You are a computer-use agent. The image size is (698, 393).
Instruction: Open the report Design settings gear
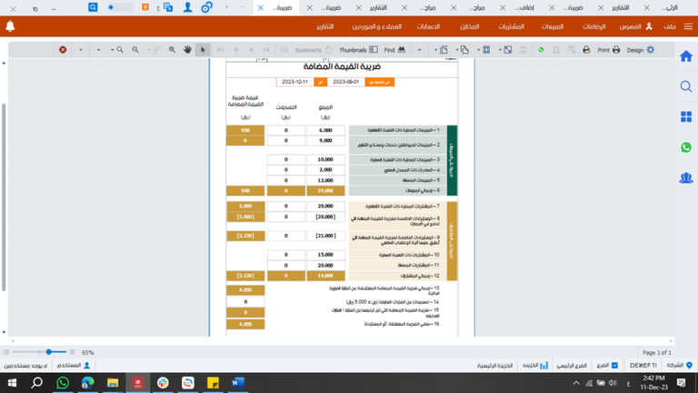(x=649, y=49)
